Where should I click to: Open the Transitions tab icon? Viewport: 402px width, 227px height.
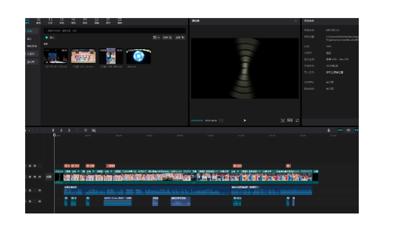coord(84,21)
